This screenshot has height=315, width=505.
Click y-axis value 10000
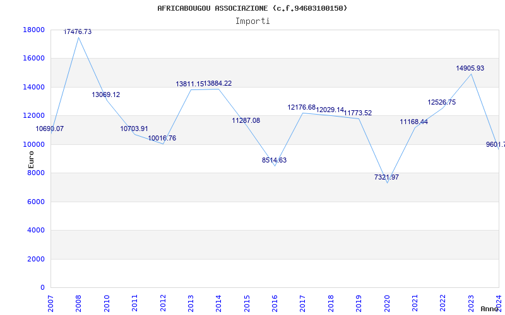point(34,145)
